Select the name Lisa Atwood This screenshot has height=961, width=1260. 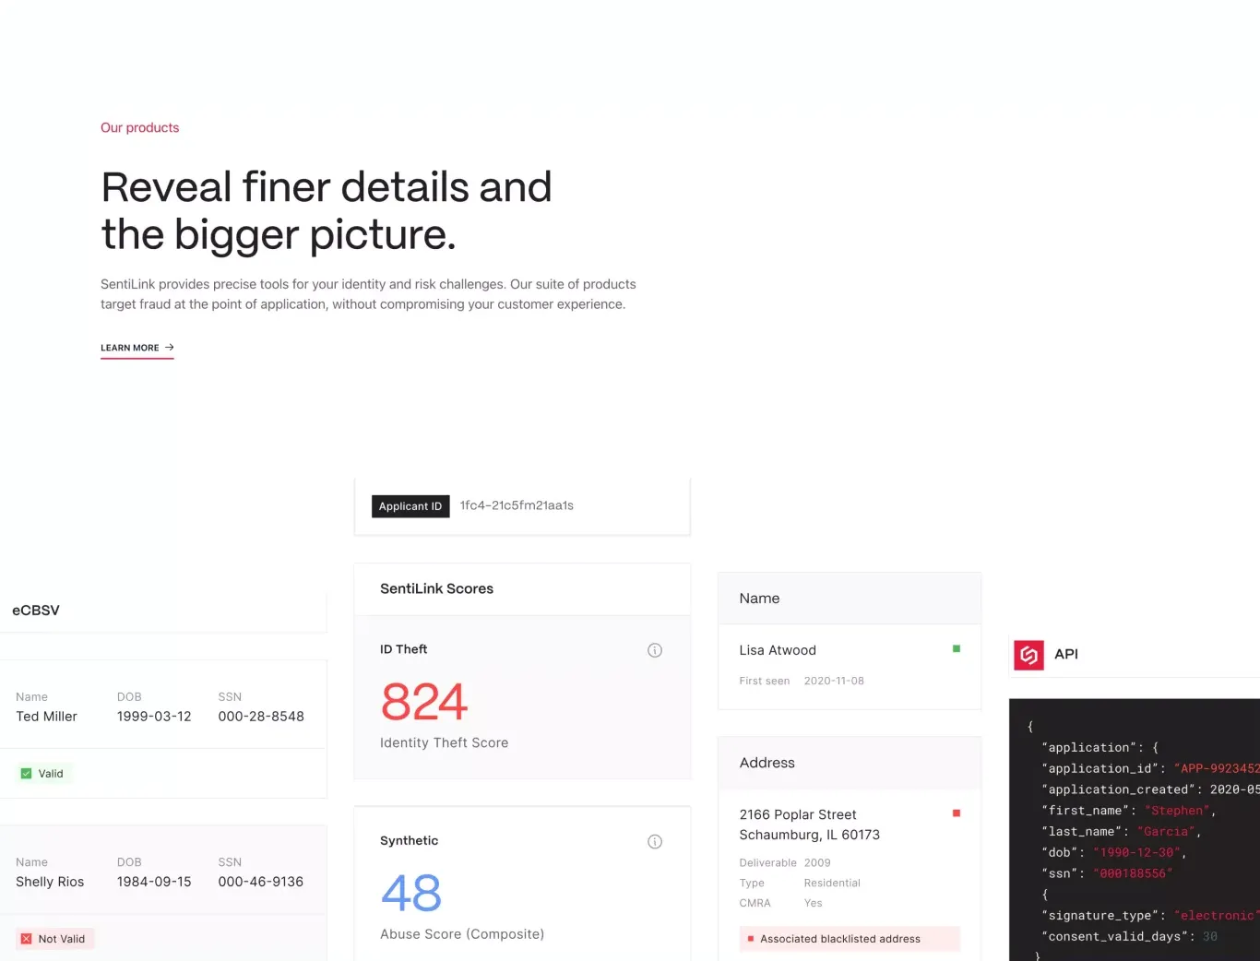point(778,650)
